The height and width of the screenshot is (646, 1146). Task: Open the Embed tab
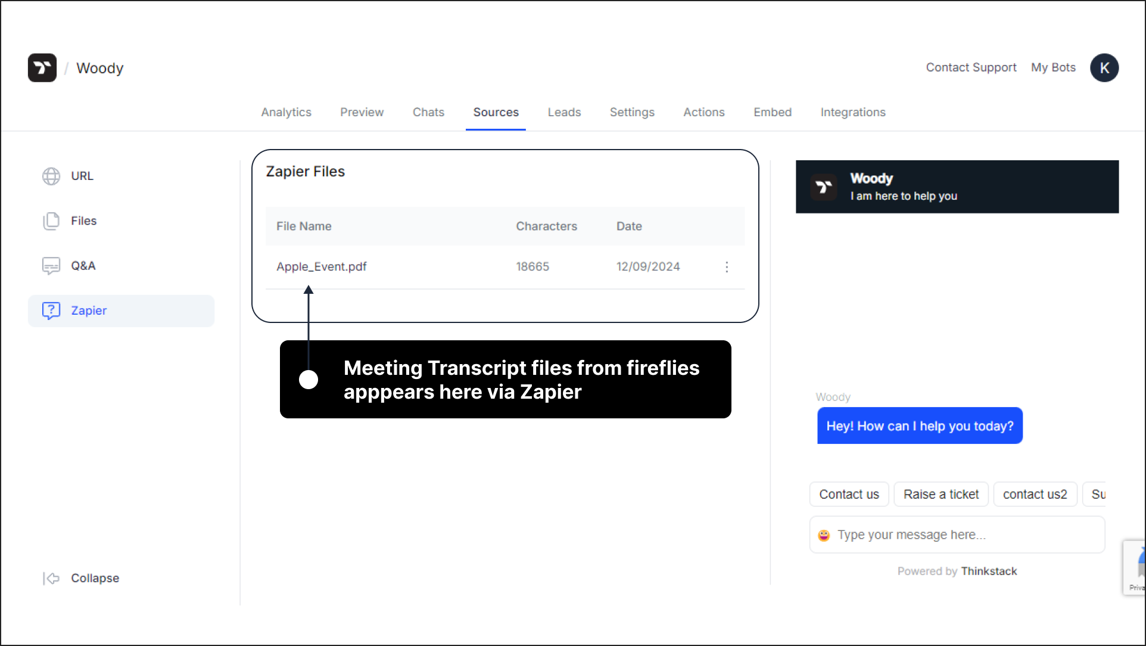coord(771,112)
